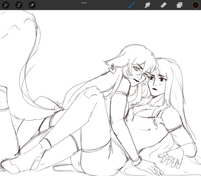Image resolution: width=201 pixels, height=176 pixels.
Task: Open the Adjustments magic wand menu
Action: 6,5
